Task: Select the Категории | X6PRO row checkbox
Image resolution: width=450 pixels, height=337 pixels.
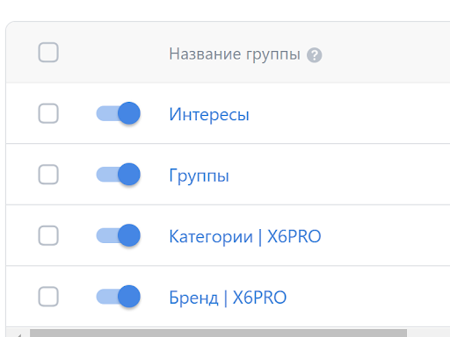Action: tap(48, 235)
